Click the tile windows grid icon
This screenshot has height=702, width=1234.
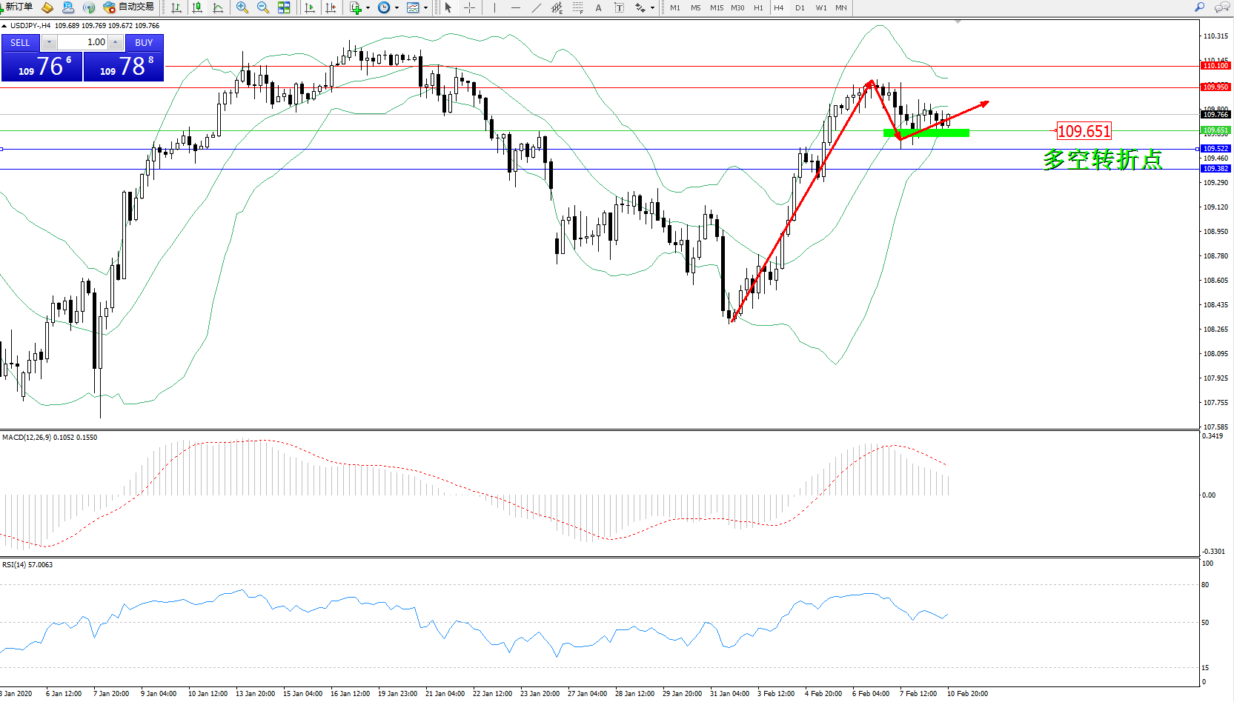click(x=284, y=7)
